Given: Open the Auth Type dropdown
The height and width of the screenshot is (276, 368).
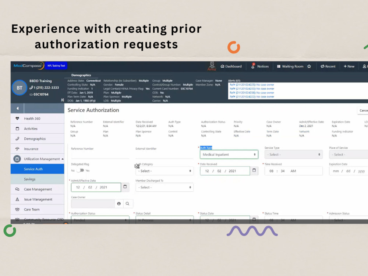Looking at the screenshot, I should (229, 155).
